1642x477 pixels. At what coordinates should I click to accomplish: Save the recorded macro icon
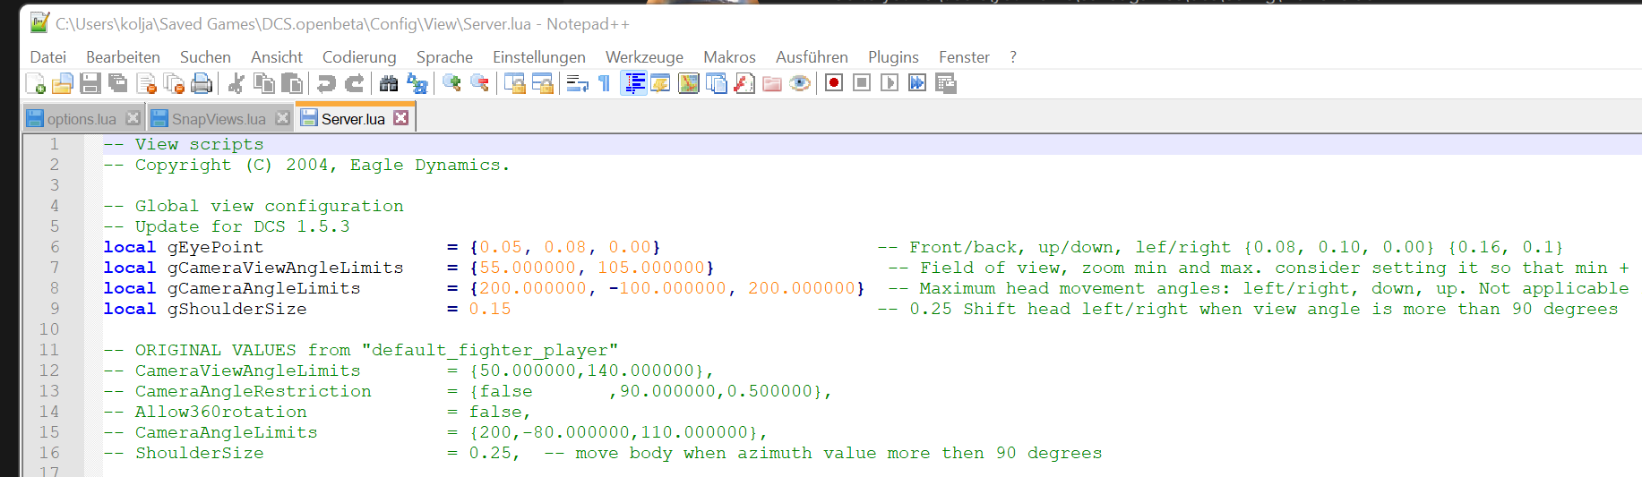(x=946, y=83)
